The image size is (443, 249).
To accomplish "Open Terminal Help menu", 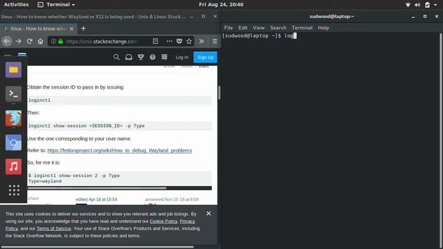I will click(323, 28).
